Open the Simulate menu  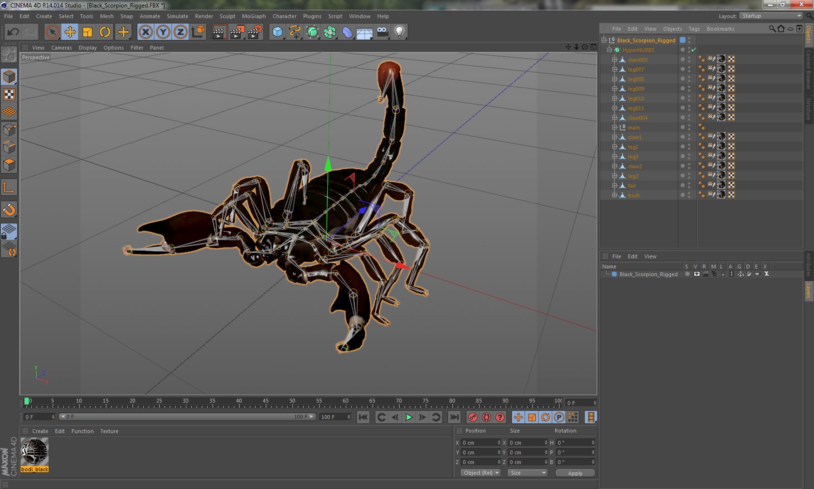177,16
